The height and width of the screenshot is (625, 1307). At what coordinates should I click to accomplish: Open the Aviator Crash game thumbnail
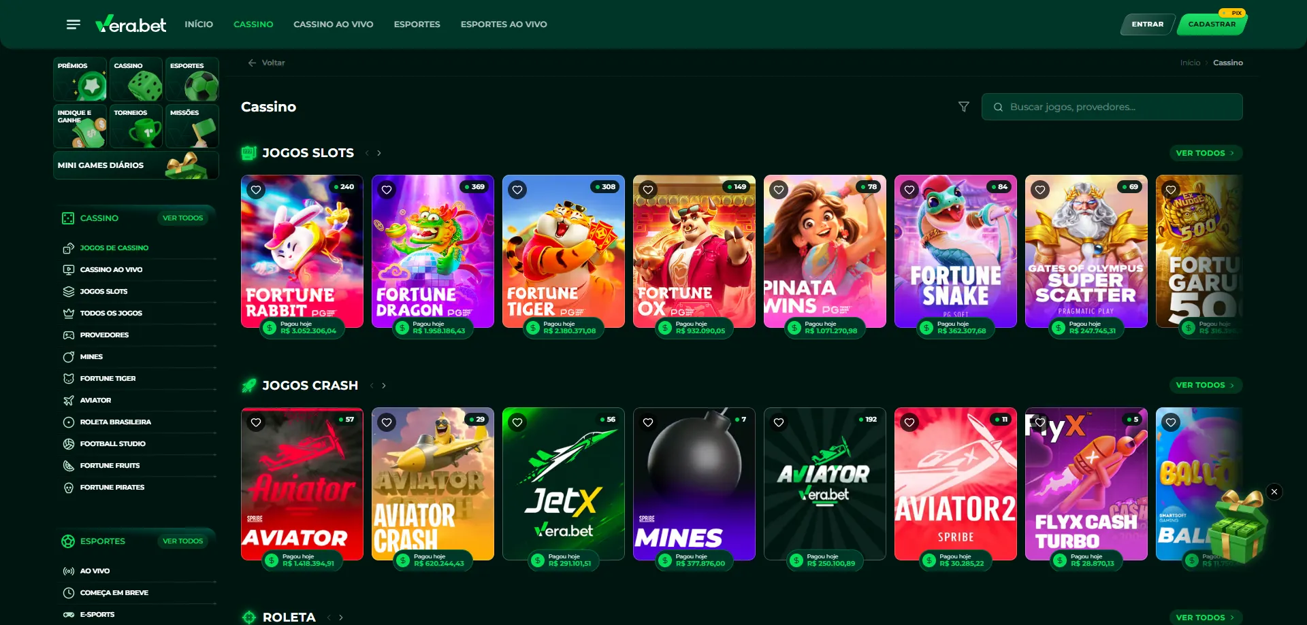tap(433, 484)
